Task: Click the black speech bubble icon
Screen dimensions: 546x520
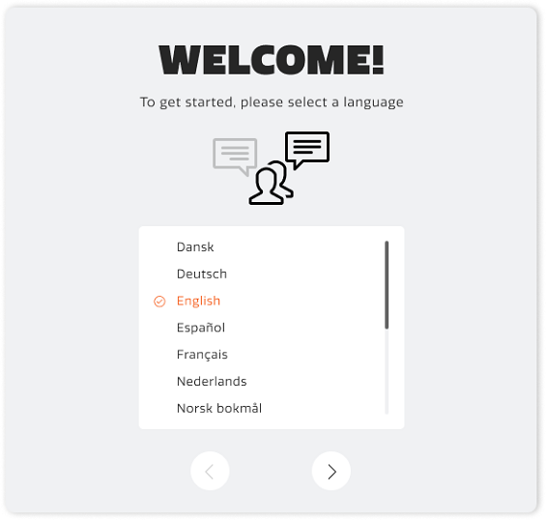Action: 307,150
